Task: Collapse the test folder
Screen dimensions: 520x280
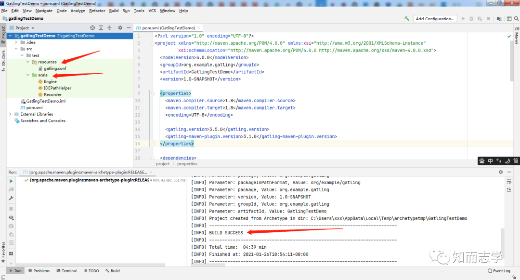Action: tap(22, 55)
